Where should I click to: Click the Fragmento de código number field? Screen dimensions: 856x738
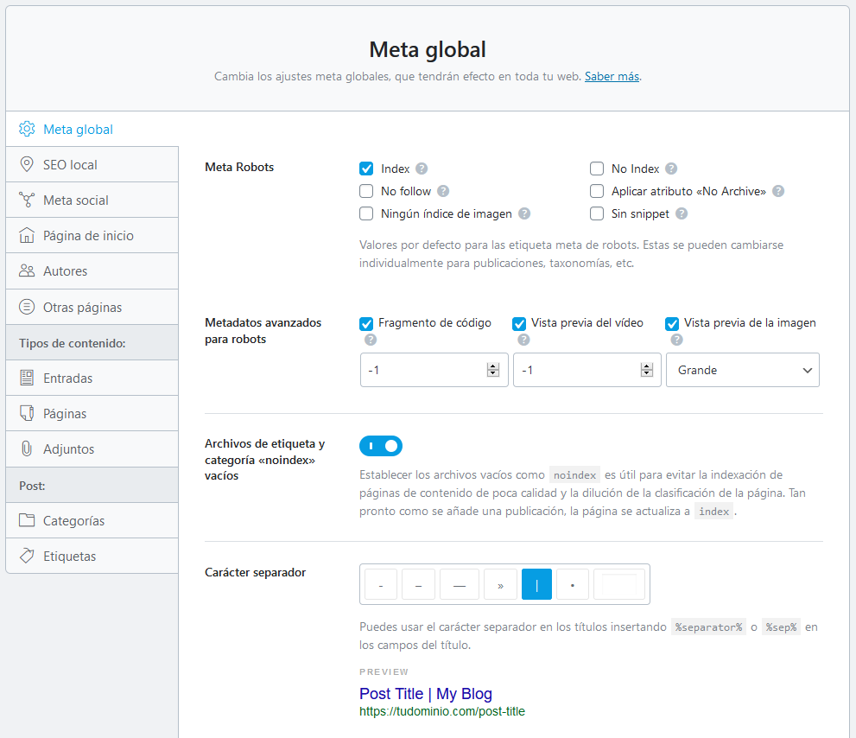(434, 370)
